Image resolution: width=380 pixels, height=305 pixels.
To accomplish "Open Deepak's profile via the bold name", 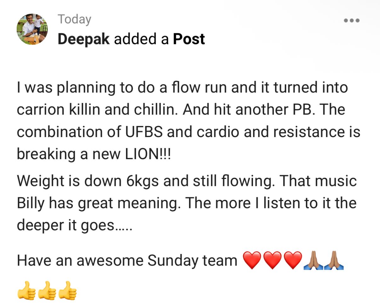I will (x=84, y=39).
